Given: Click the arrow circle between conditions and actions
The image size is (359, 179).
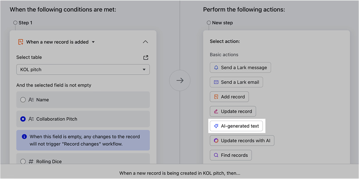Looking at the screenshot, I should [x=180, y=80].
